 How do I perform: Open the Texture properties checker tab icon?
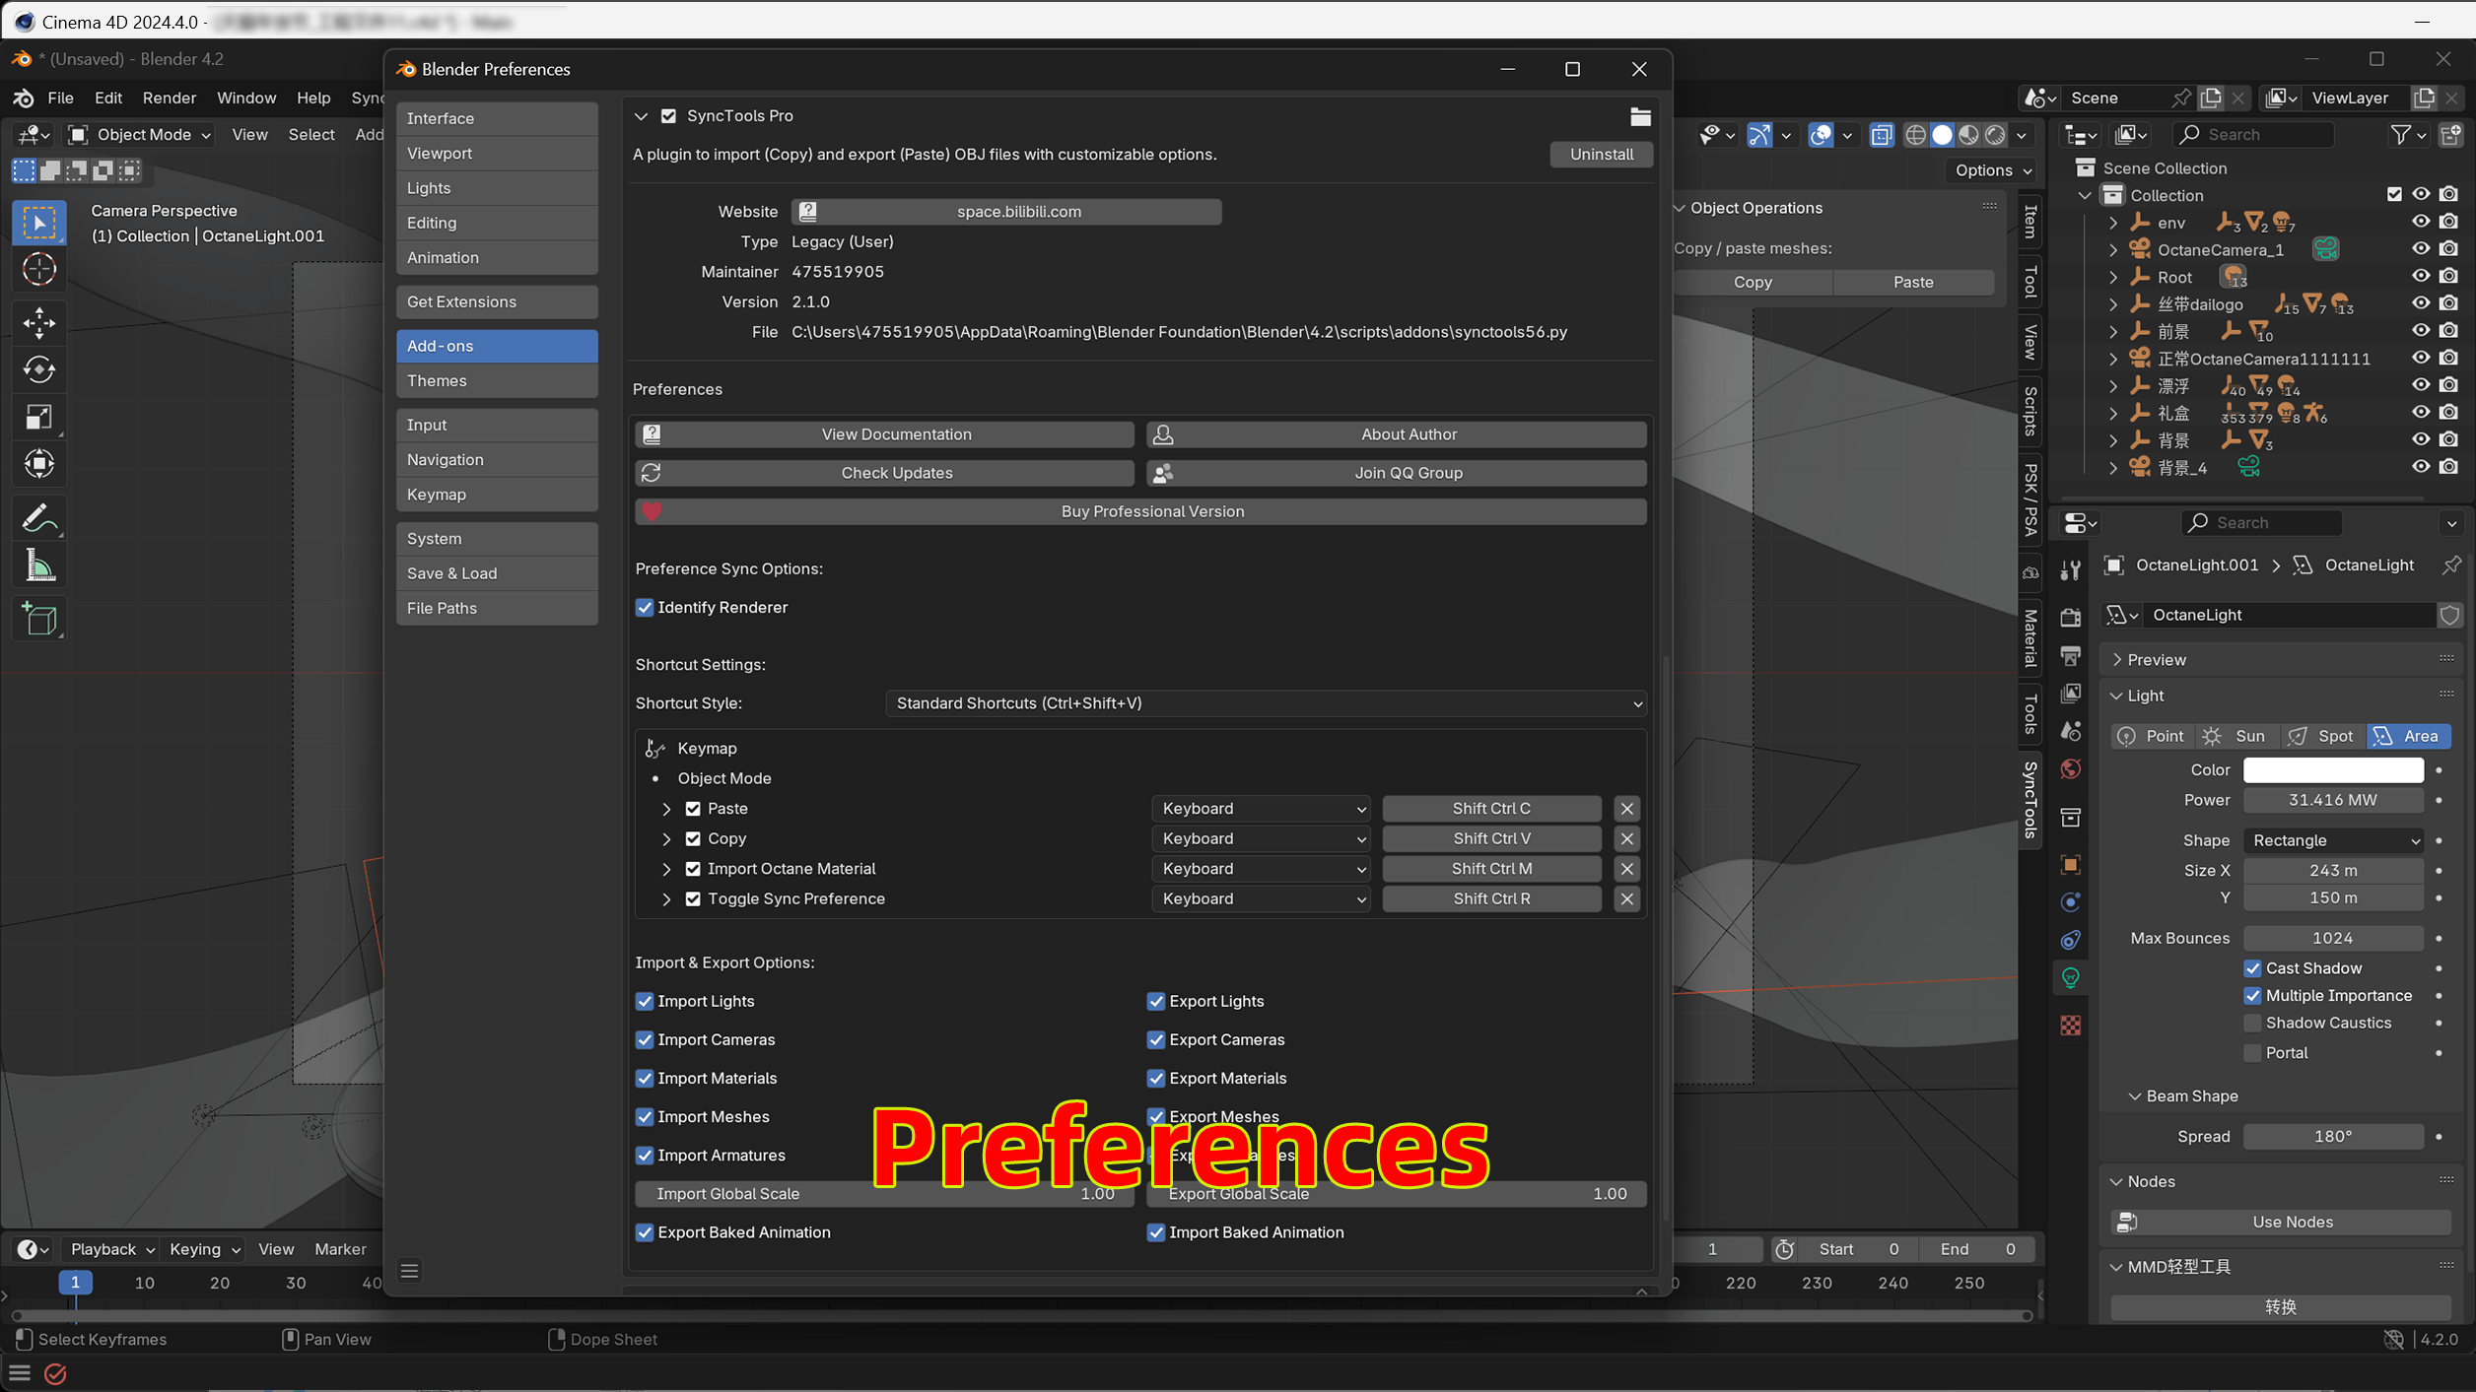(x=2071, y=1026)
